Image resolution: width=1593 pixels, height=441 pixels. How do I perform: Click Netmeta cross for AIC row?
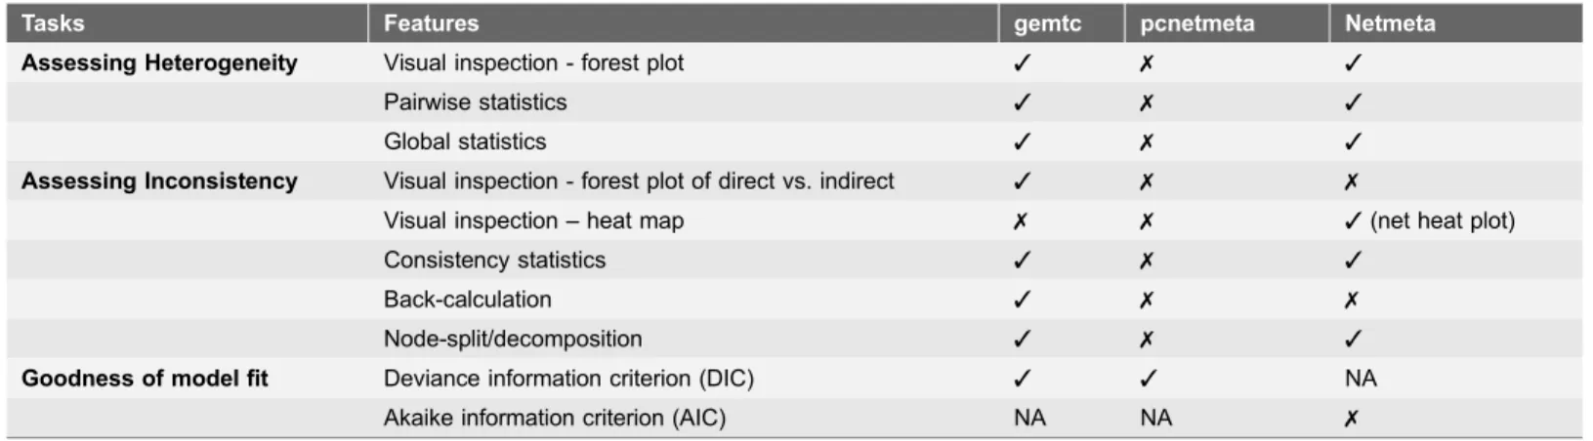coord(1351,419)
